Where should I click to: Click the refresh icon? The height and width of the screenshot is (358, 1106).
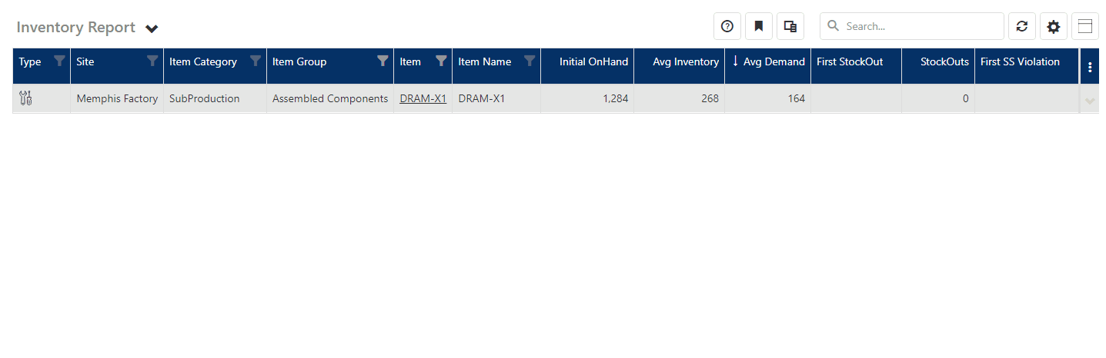click(1022, 26)
